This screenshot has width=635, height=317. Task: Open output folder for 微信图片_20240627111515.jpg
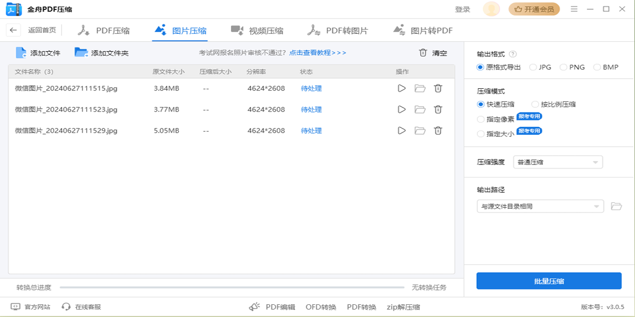[x=420, y=88]
